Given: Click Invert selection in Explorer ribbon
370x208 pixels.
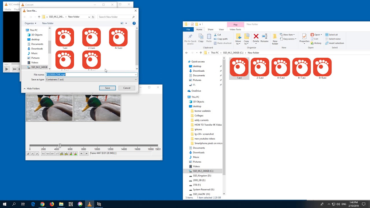Looking at the screenshot, I should pyautogui.click(x=334, y=43).
